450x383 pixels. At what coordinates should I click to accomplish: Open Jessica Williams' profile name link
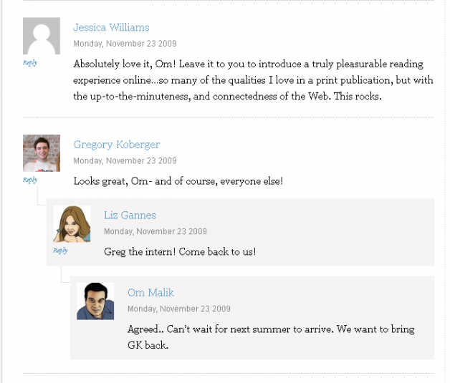pos(111,27)
